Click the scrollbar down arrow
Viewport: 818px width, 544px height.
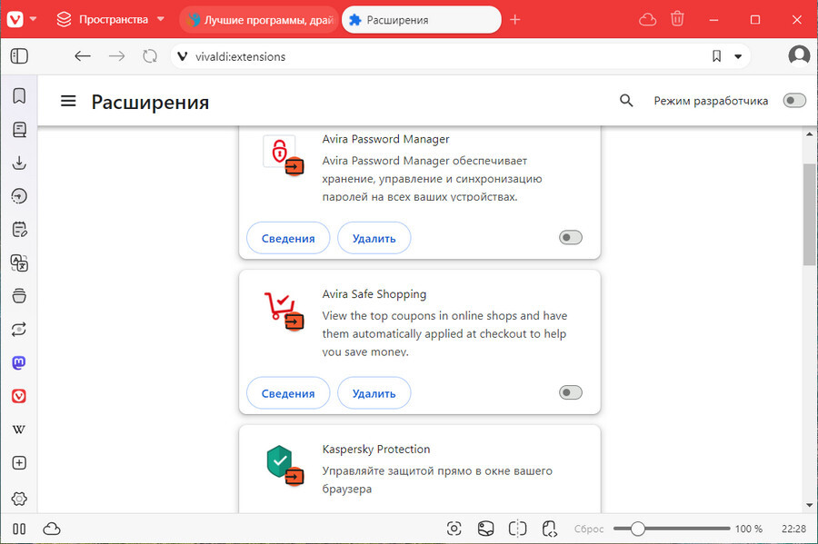(x=809, y=505)
